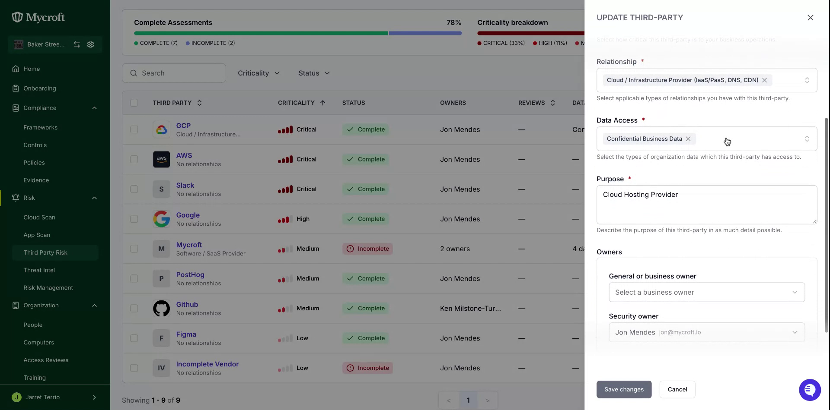Click the GCP vendor logo

pyautogui.click(x=161, y=129)
